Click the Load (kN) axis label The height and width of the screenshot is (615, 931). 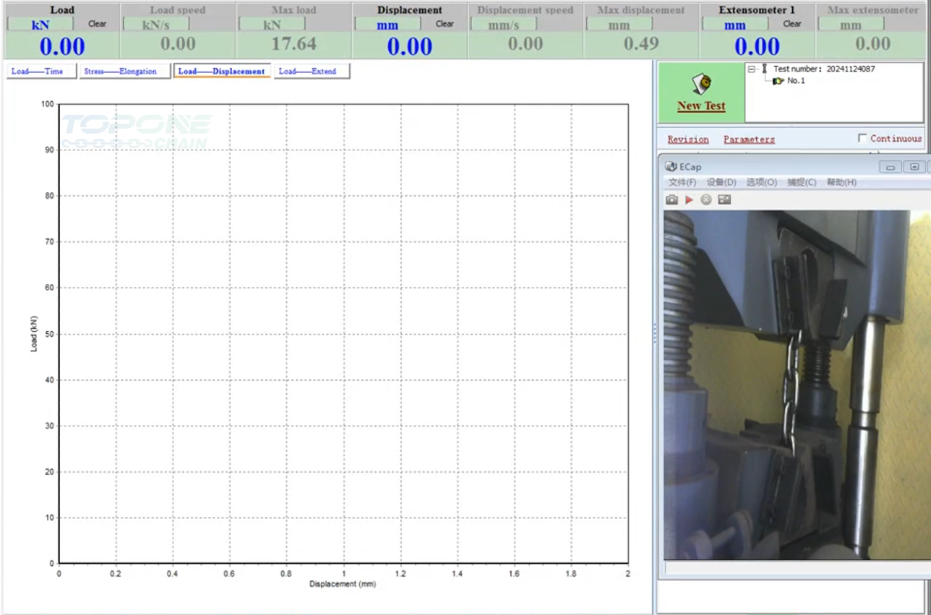click(34, 334)
